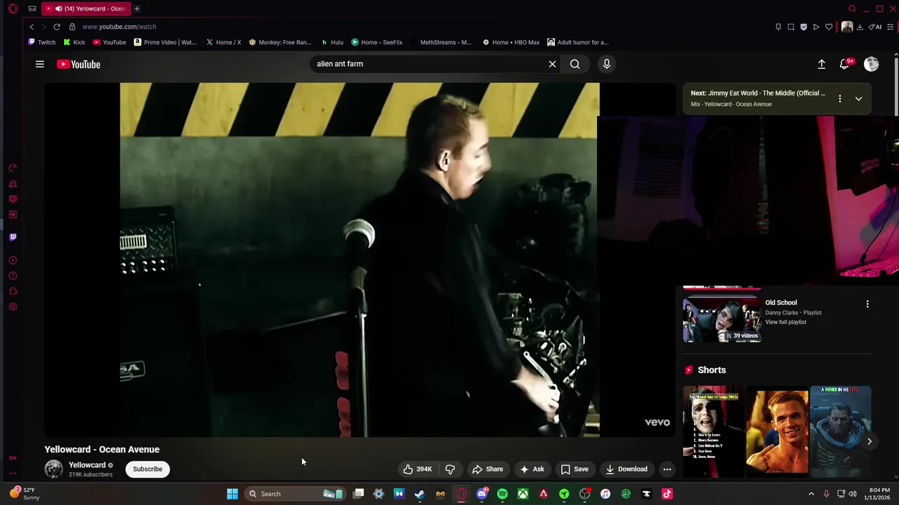
Task: Open the first Short about 2000s songs
Action: click(x=714, y=431)
